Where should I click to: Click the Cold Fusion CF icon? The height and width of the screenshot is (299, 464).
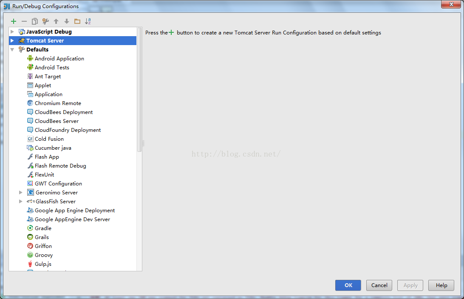(30, 139)
